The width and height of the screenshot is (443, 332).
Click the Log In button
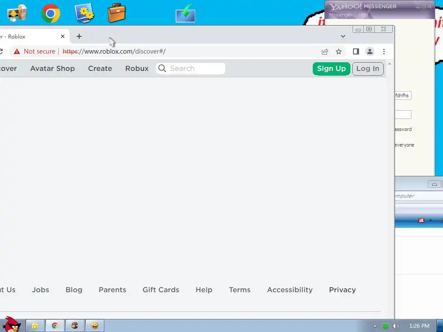point(368,69)
